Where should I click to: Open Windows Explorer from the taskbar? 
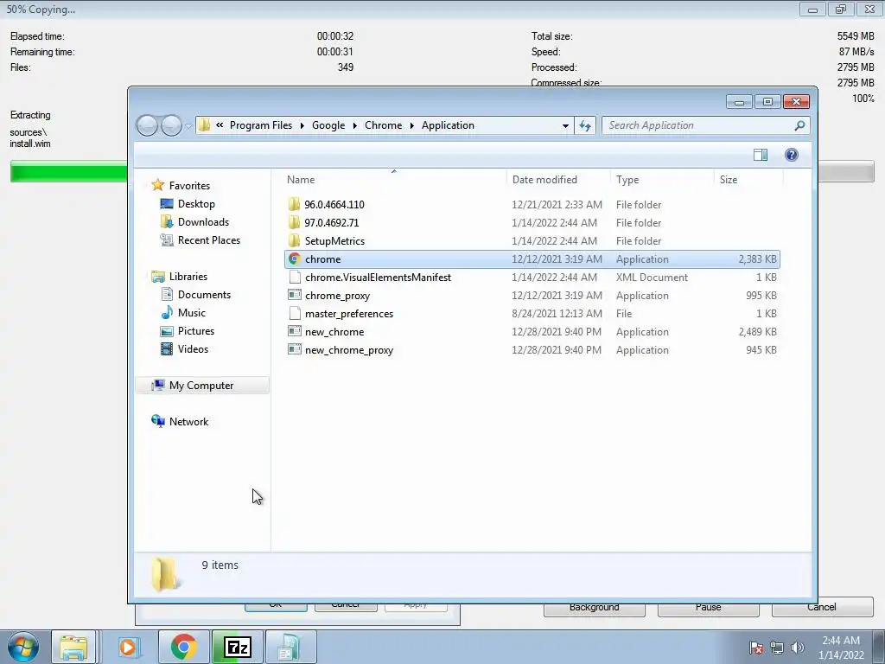tap(73, 647)
